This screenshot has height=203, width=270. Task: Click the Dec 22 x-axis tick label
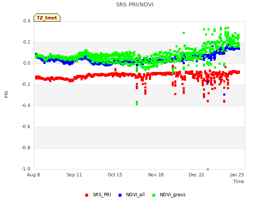(196, 175)
